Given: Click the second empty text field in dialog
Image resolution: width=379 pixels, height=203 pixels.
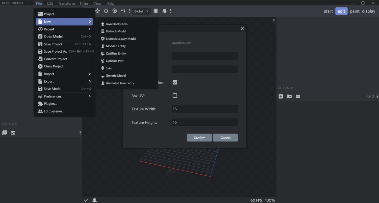Looking at the screenshot, I should coord(205,69).
